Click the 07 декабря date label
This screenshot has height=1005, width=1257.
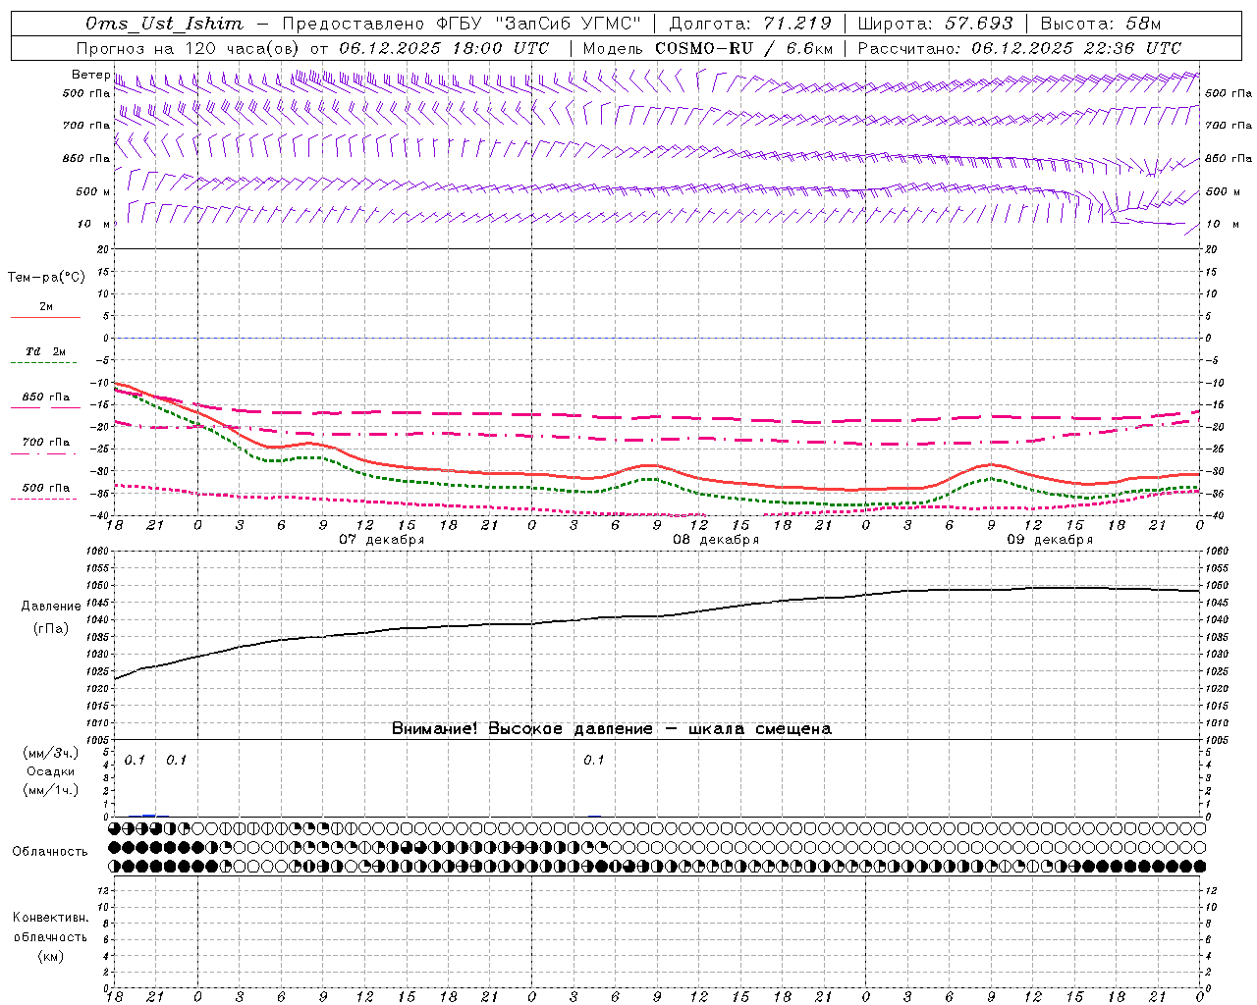381,540
